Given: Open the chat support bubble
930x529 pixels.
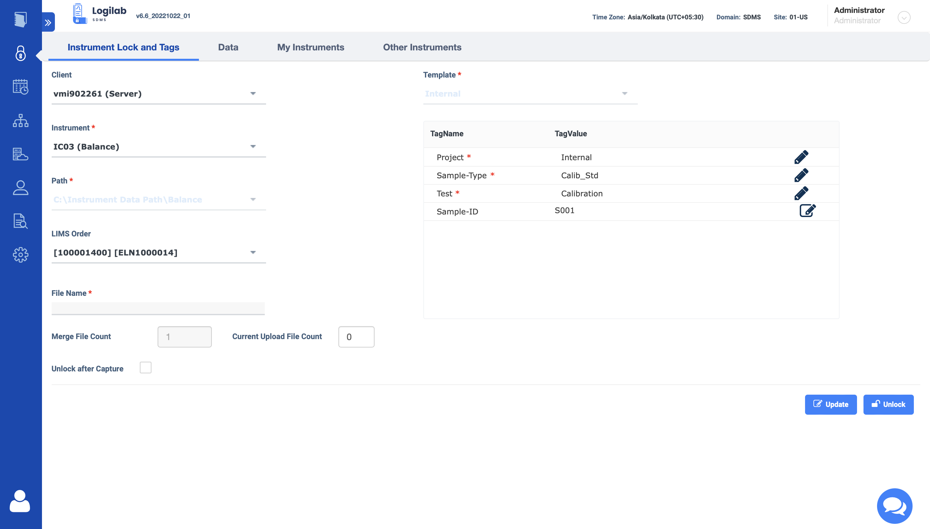Looking at the screenshot, I should 894,506.
